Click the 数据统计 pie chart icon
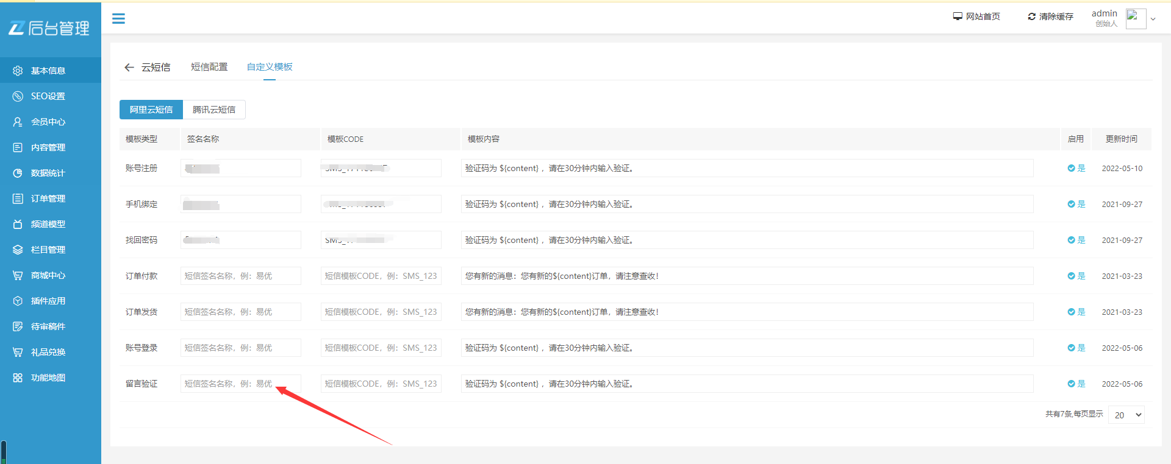The height and width of the screenshot is (464, 1171). click(x=18, y=173)
